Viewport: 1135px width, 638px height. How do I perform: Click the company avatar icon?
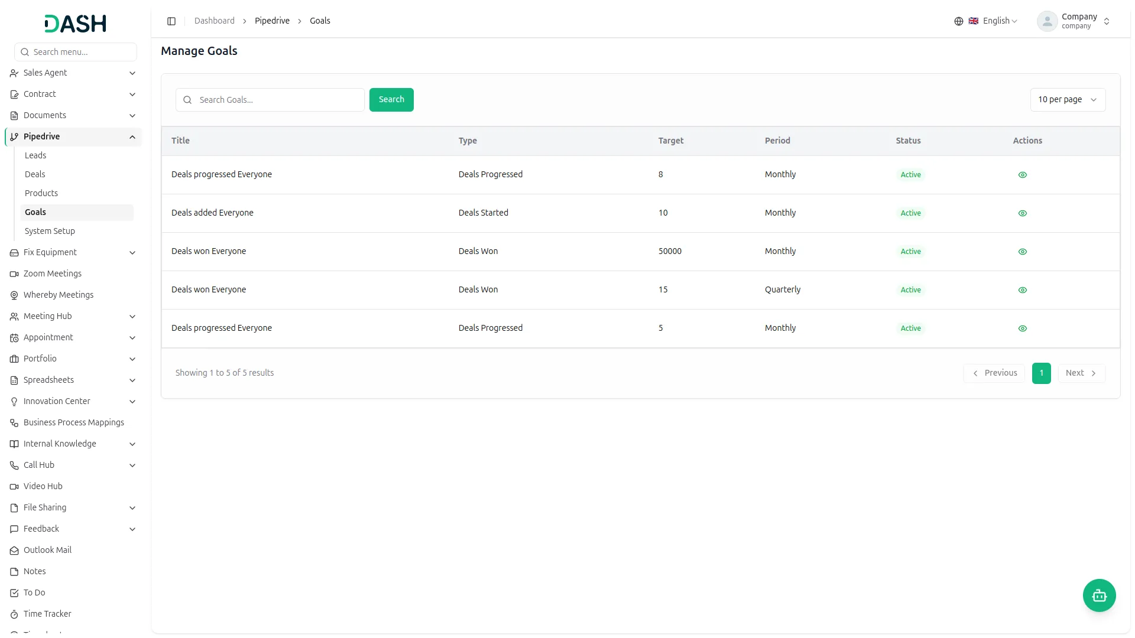click(x=1047, y=21)
